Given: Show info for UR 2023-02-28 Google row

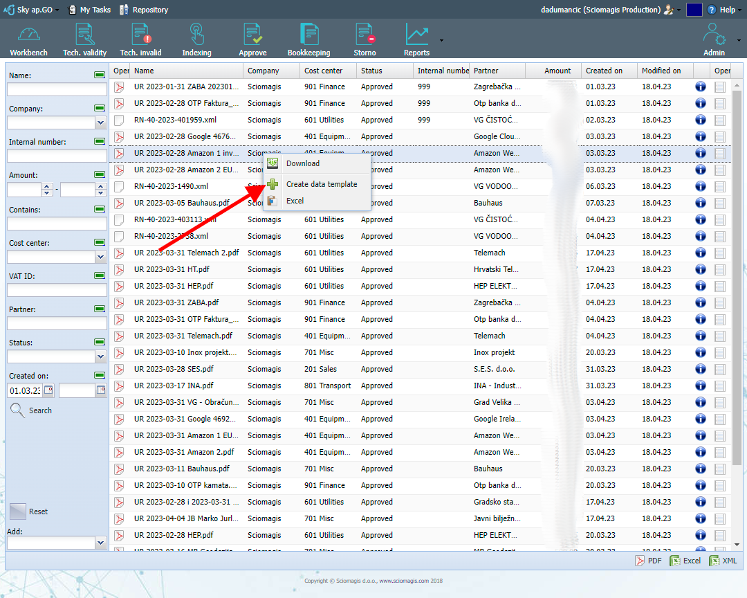Looking at the screenshot, I should coord(700,136).
